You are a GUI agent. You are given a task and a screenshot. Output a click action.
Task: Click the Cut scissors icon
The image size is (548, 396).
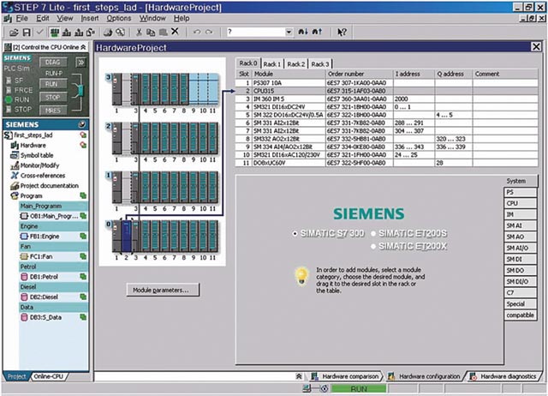139,32
